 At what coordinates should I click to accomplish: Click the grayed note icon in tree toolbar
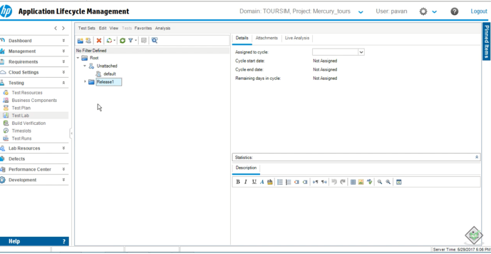click(144, 40)
